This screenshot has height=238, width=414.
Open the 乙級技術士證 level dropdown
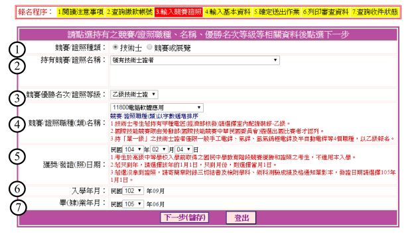coord(134,95)
